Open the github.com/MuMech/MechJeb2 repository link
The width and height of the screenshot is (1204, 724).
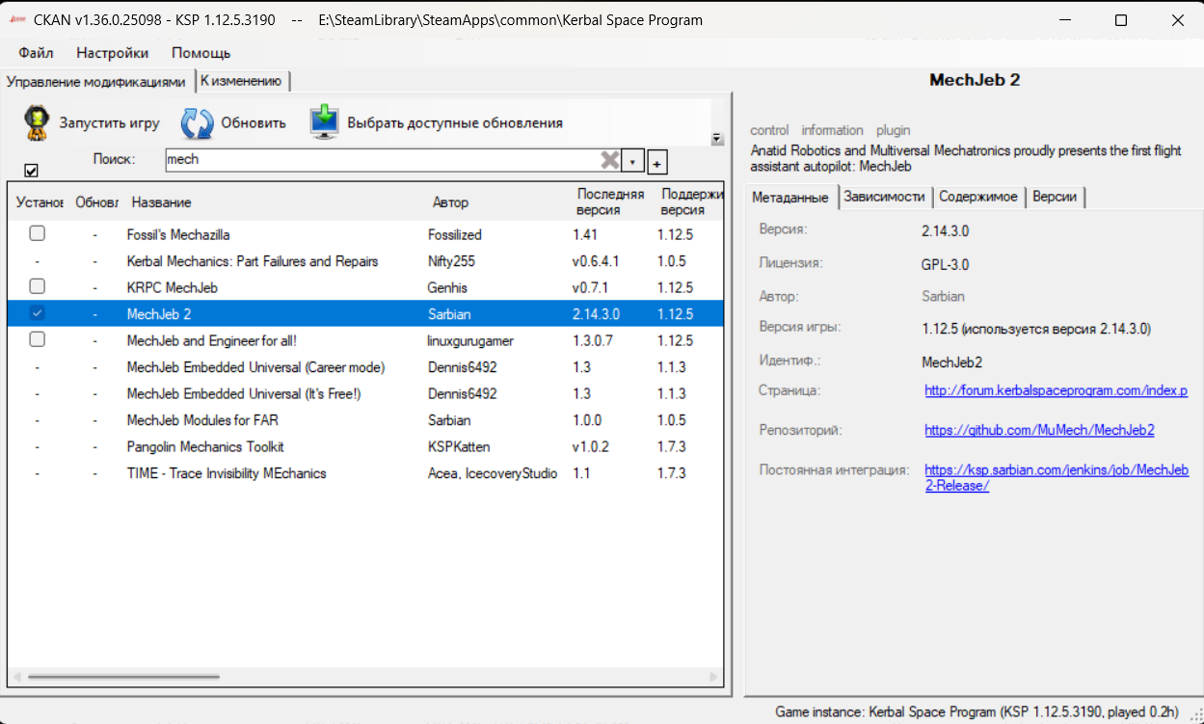pyautogui.click(x=1039, y=431)
